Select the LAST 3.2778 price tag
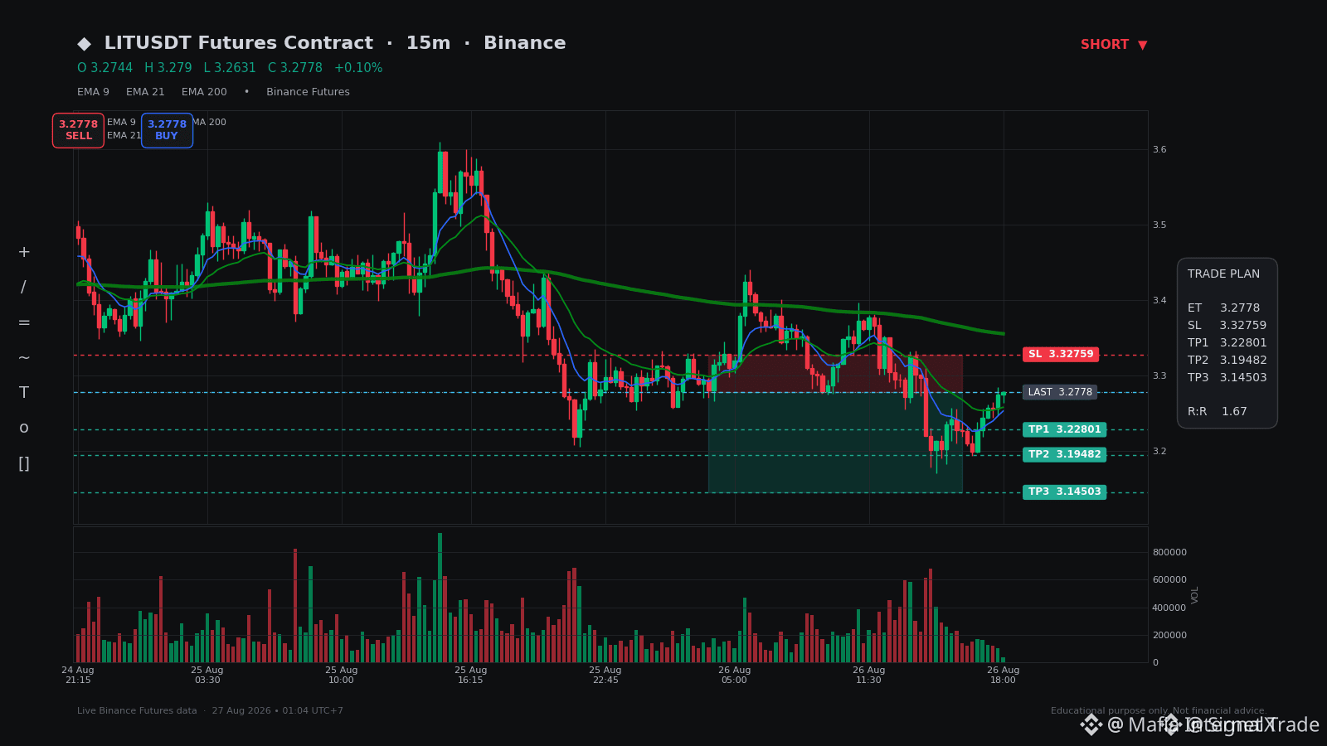 click(x=1060, y=392)
